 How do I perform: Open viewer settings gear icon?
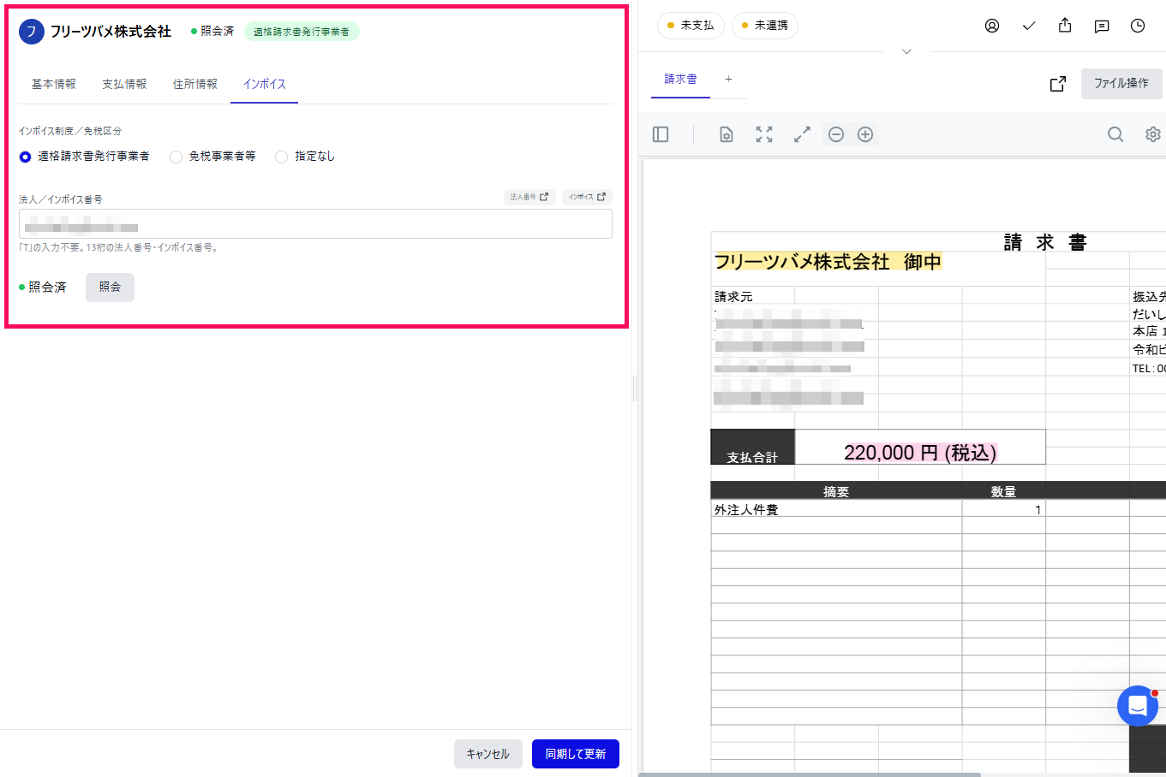[1153, 134]
